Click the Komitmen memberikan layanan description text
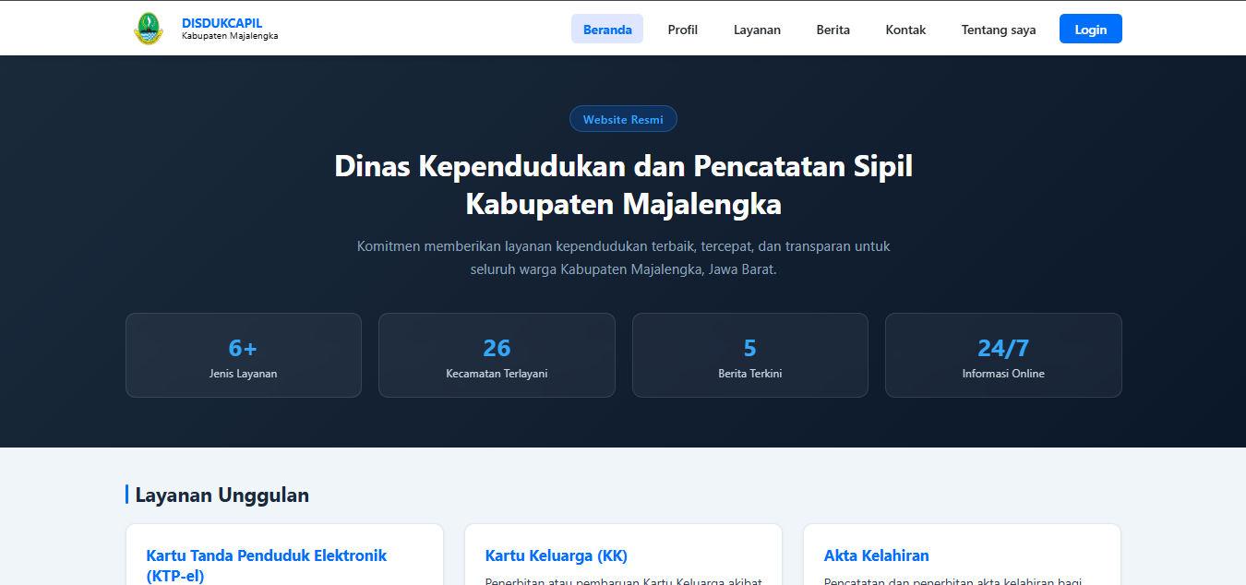 coord(624,258)
